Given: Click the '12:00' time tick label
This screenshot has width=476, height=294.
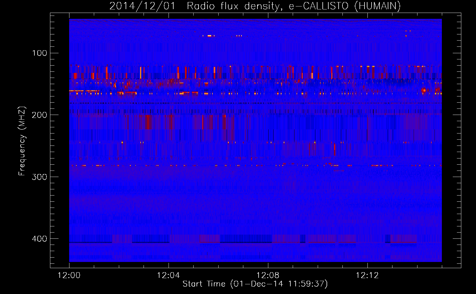Looking at the screenshot, I should 69,275.
